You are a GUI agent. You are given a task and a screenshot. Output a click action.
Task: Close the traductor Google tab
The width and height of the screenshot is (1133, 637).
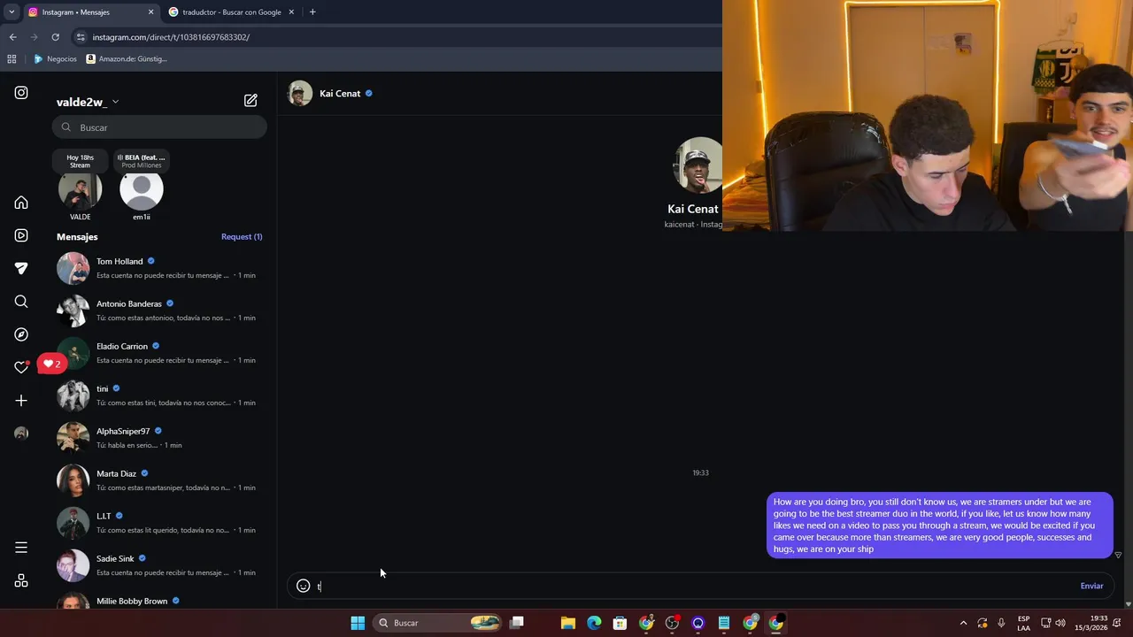click(290, 12)
